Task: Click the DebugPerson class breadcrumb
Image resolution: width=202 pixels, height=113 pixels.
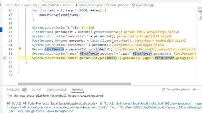Action: [x=119, y=5]
